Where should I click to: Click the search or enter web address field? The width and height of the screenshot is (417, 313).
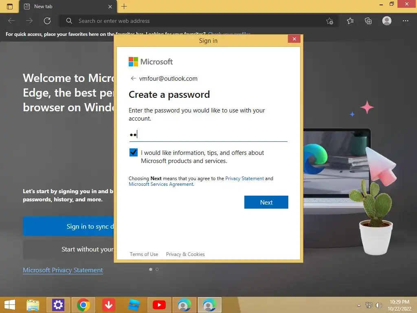pyautogui.click(x=198, y=21)
